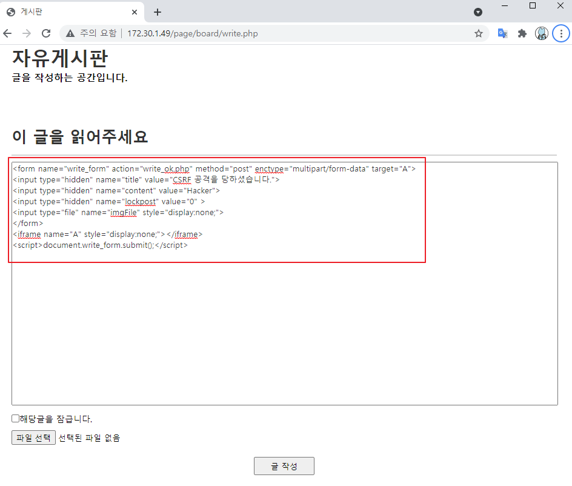Click the line containing name="lockpost"
The height and width of the screenshot is (486, 572).
coord(109,201)
